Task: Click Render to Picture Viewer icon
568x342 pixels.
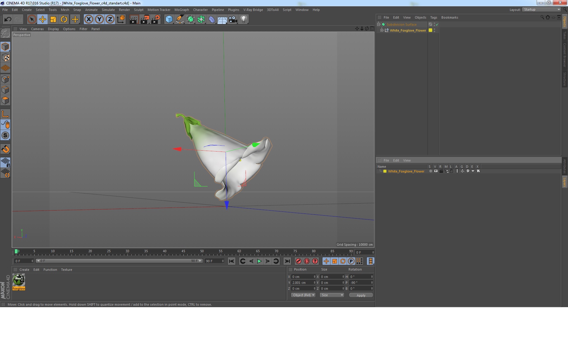Action: 145,19
